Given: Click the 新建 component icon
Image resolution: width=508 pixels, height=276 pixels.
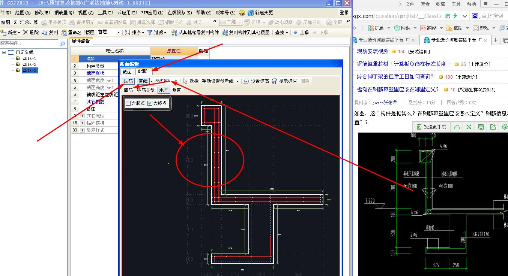Looking at the screenshot, I should coord(3,33).
